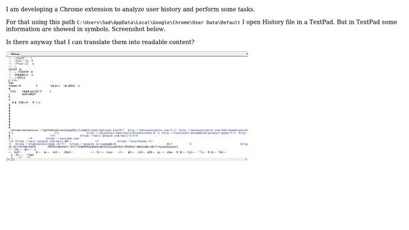Click the horizontal scrollbar right arrow
The height and width of the screenshot is (230, 409).
point(246,159)
